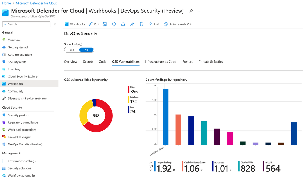This screenshot has width=303, height=182.
Task: Click the Show Help info icon
Action: click(81, 44)
